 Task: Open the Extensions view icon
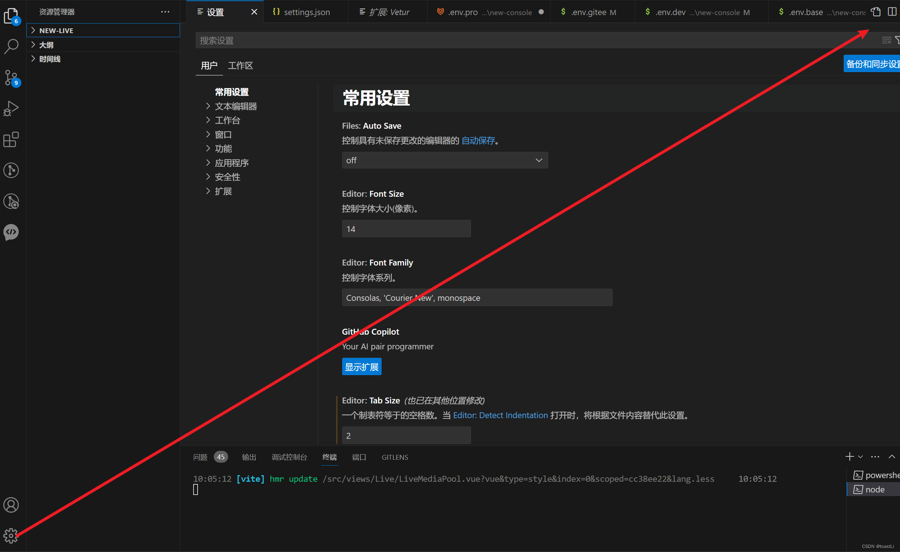[x=11, y=139]
